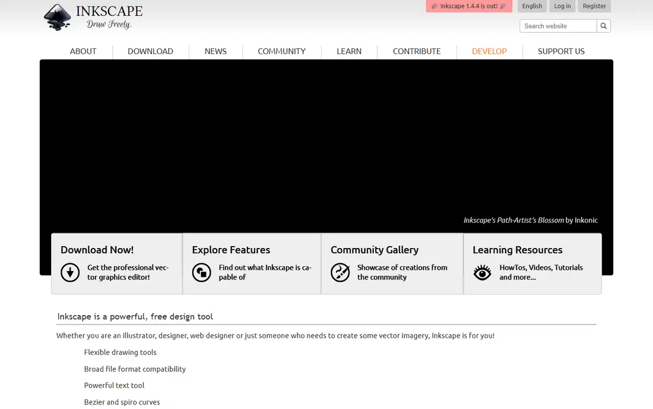Image resolution: width=653 pixels, height=409 pixels.
Task: Click 'Bezier and spiro curves' list item
Action: (x=122, y=402)
